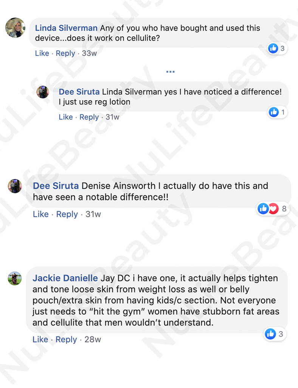
Task: Open the Jackie Danielle name link
Action: pyautogui.click(x=65, y=278)
